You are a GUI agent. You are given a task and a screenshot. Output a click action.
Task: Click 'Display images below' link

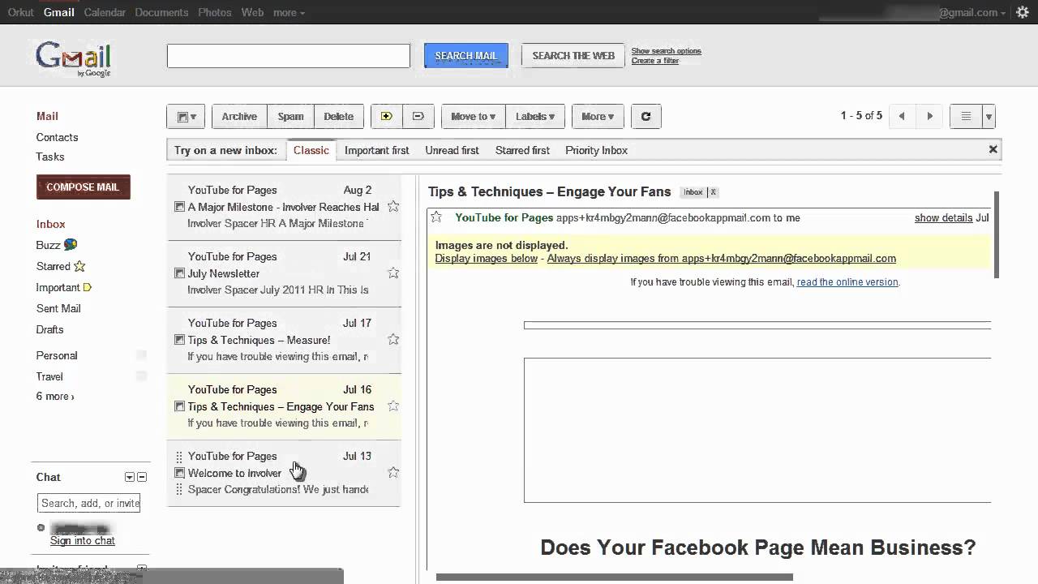(x=487, y=259)
